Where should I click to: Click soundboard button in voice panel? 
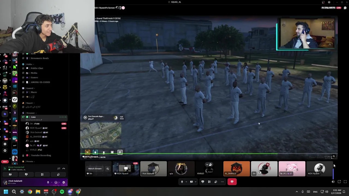[58, 174]
